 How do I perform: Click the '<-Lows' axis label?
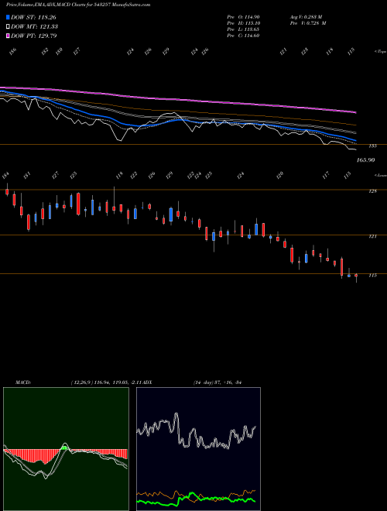[x=381, y=175]
